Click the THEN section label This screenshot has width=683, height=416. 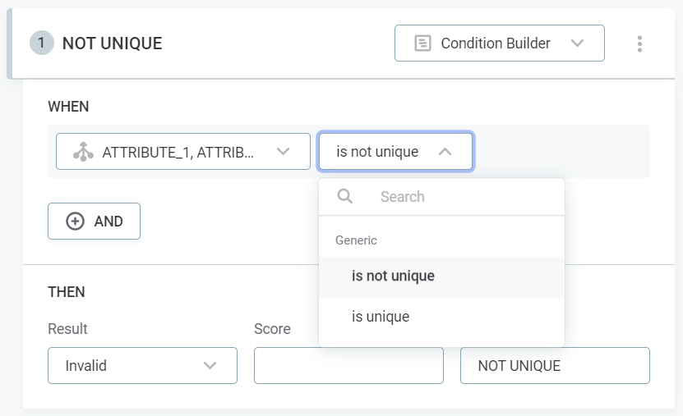[67, 292]
